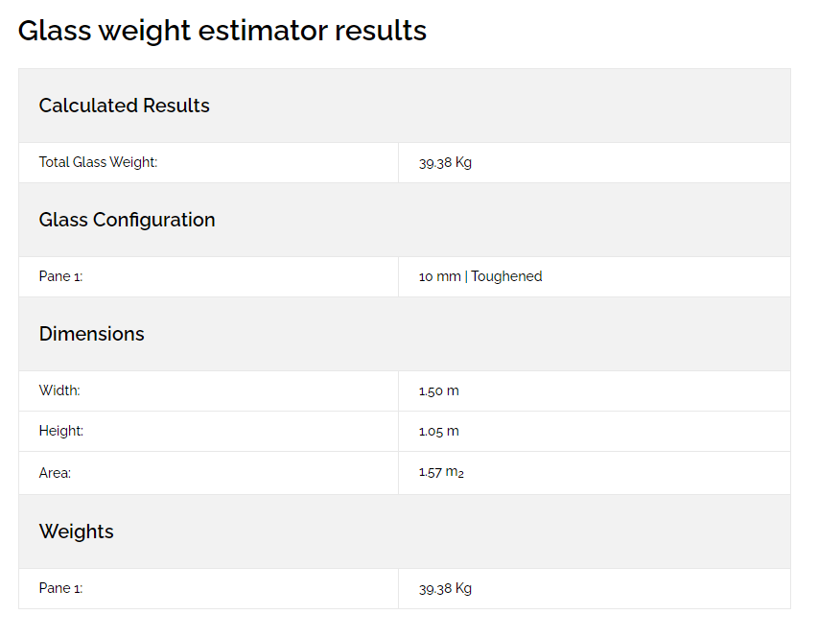Image resolution: width=818 pixels, height=638 pixels.
Task: Click the Weights section header
Action: (76, 532)
